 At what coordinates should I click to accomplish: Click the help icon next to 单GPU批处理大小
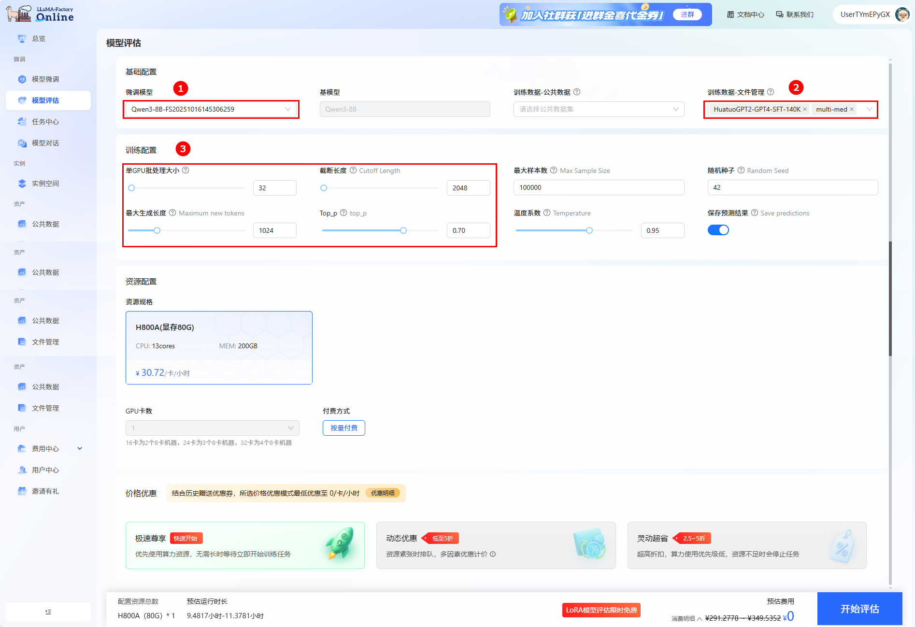tap(186, 171)
